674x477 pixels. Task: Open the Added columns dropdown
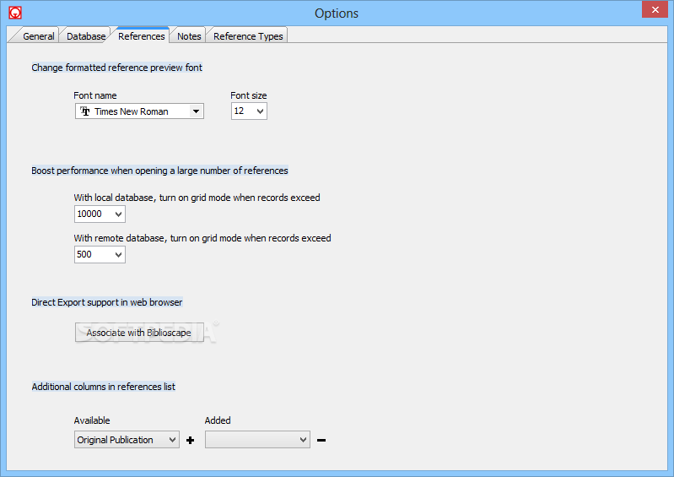303,440
